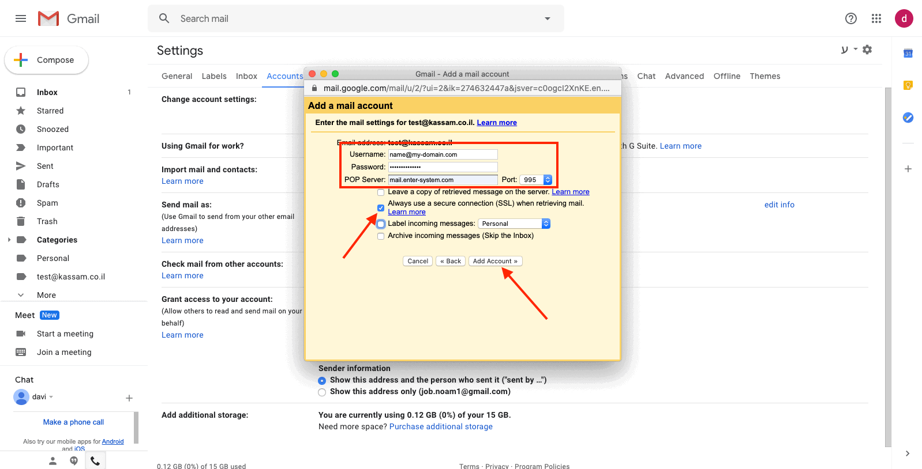Expand the More labels chevron

point(21,295)
